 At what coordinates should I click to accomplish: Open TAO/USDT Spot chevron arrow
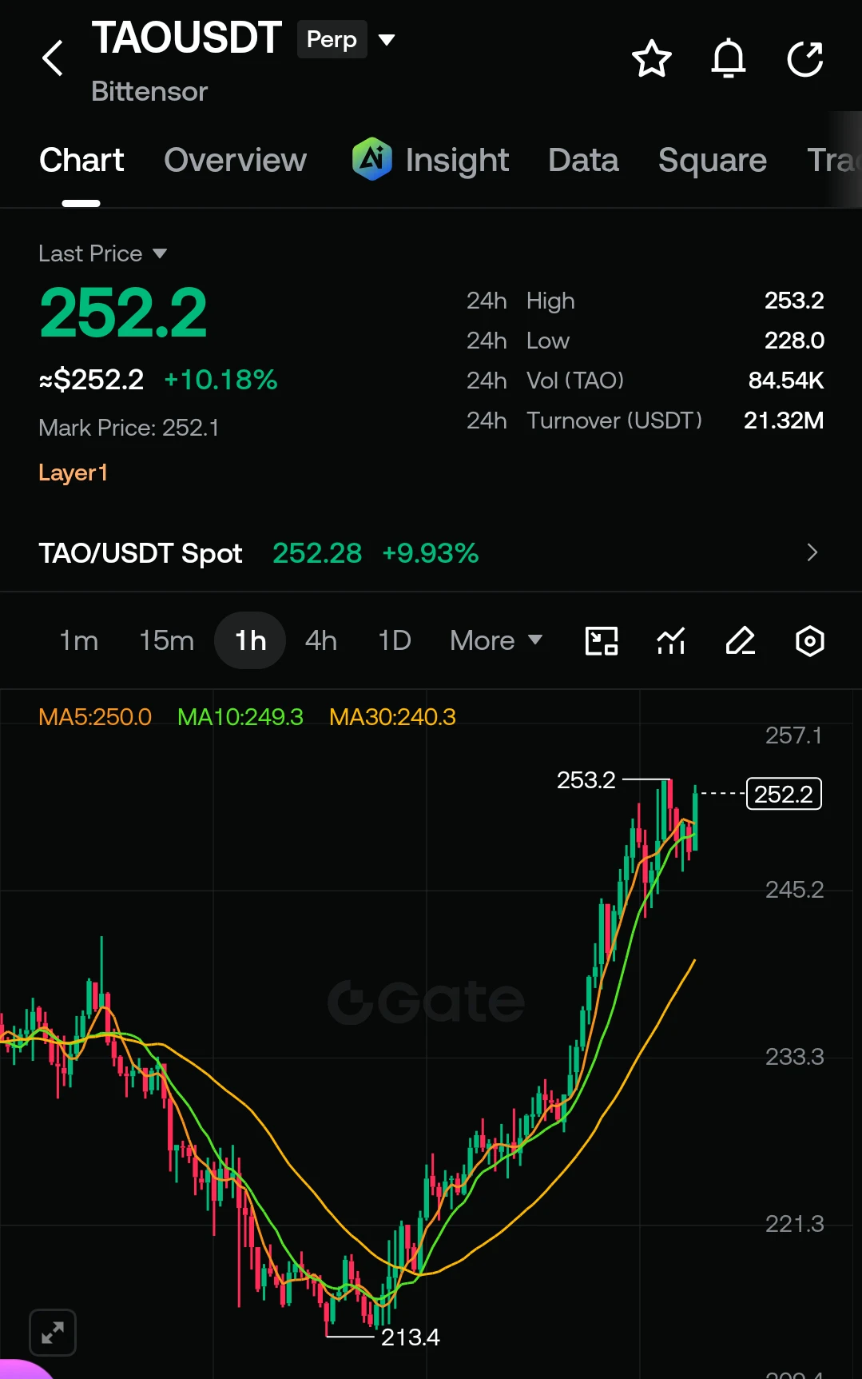(812, 552)
